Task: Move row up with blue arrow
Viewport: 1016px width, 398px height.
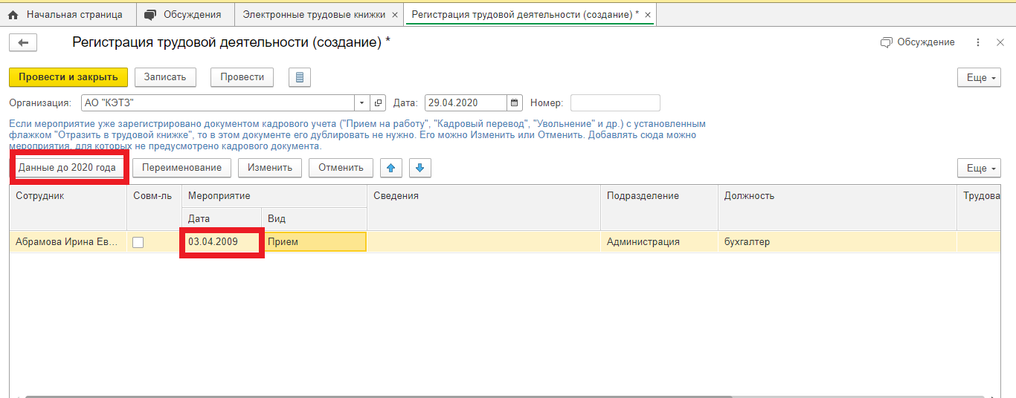Action: [391, 168]
